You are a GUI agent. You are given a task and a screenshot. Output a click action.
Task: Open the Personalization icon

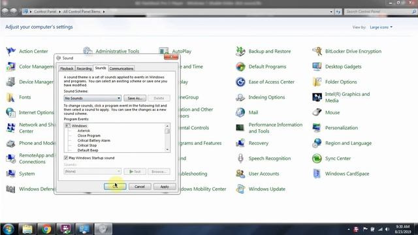[x=317, y=128]
